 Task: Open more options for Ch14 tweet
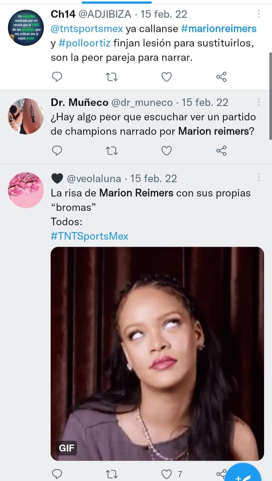coord(259,14)
